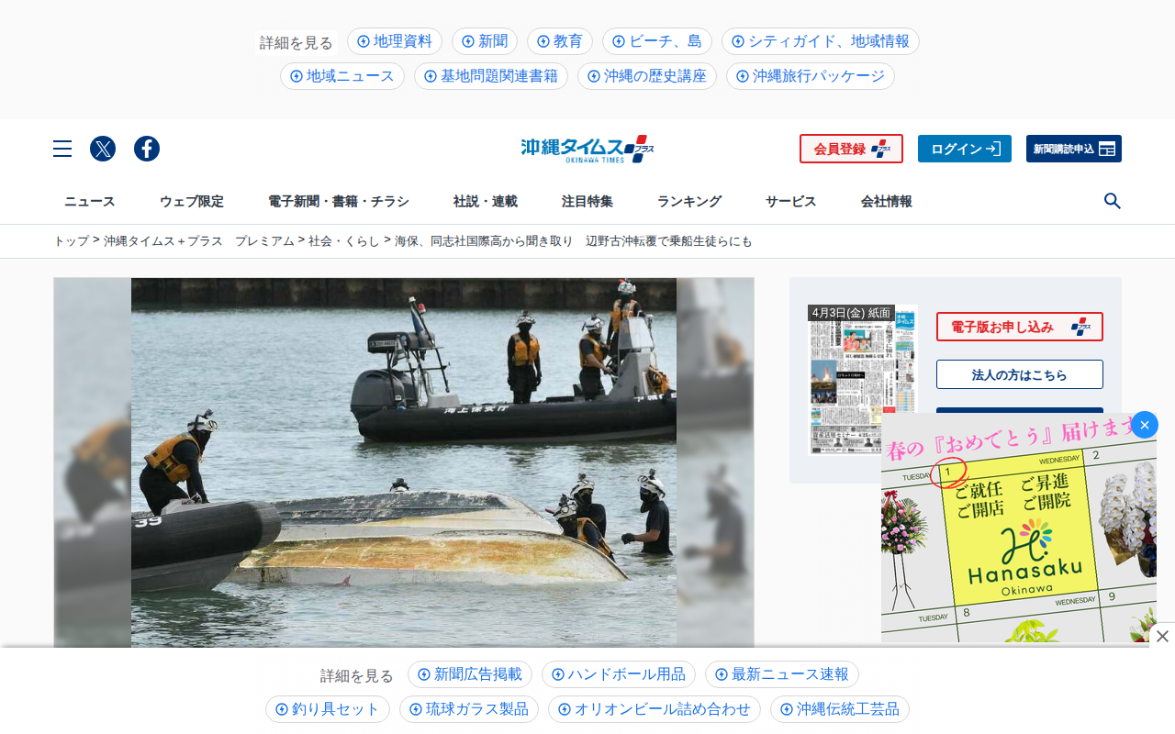Click 沖縄タイムス＋プラス プレミアム breadcrumb

click(x=199, y=240)
